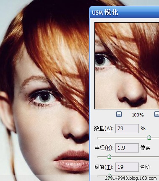The height and width of the screenshot is (181, 159).
Task: Click the Amount field showing 79
Action: tap(127, 129)
